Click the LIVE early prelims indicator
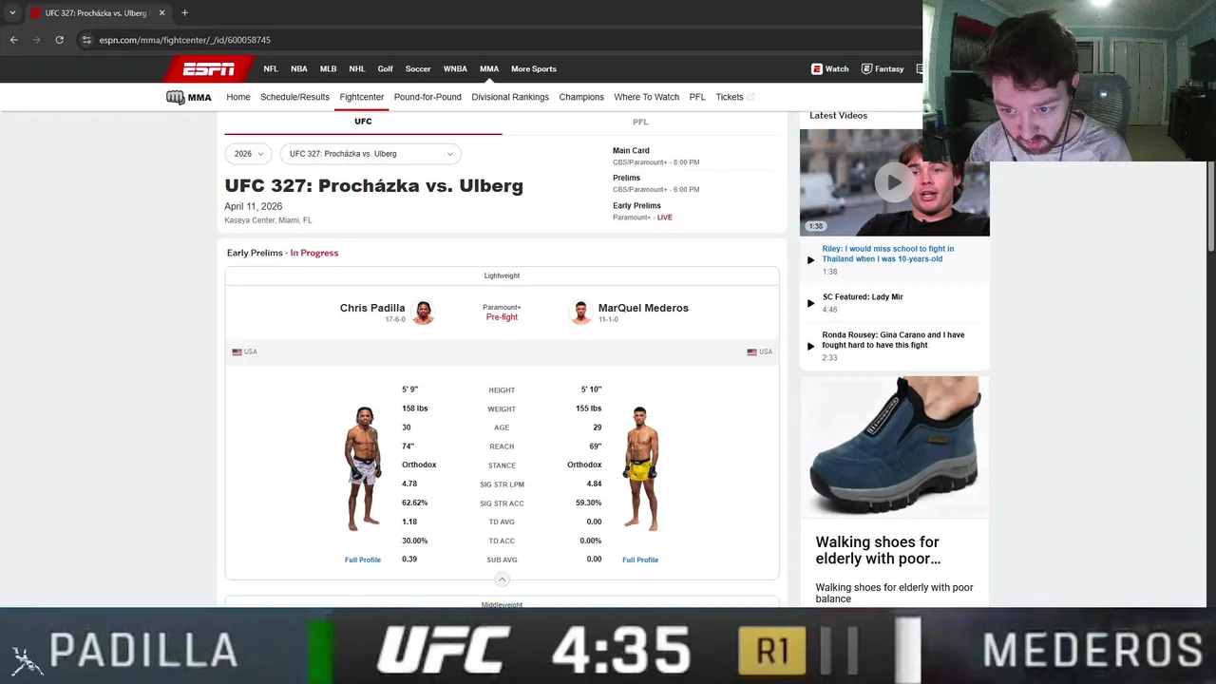Screen dimensions: 1216x684 coord(664,218)
